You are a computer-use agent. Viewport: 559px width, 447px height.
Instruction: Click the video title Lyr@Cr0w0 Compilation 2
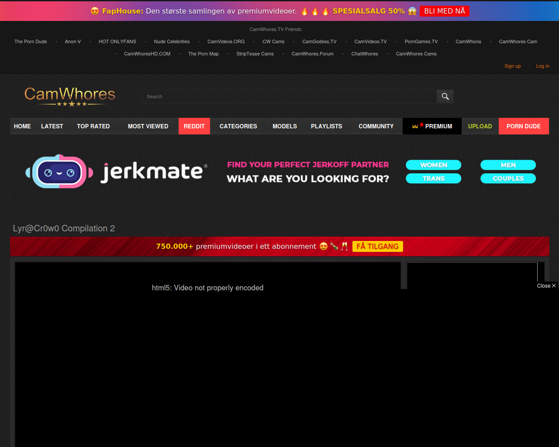point(64,228)
